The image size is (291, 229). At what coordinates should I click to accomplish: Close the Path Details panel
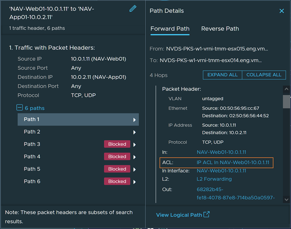282,11
